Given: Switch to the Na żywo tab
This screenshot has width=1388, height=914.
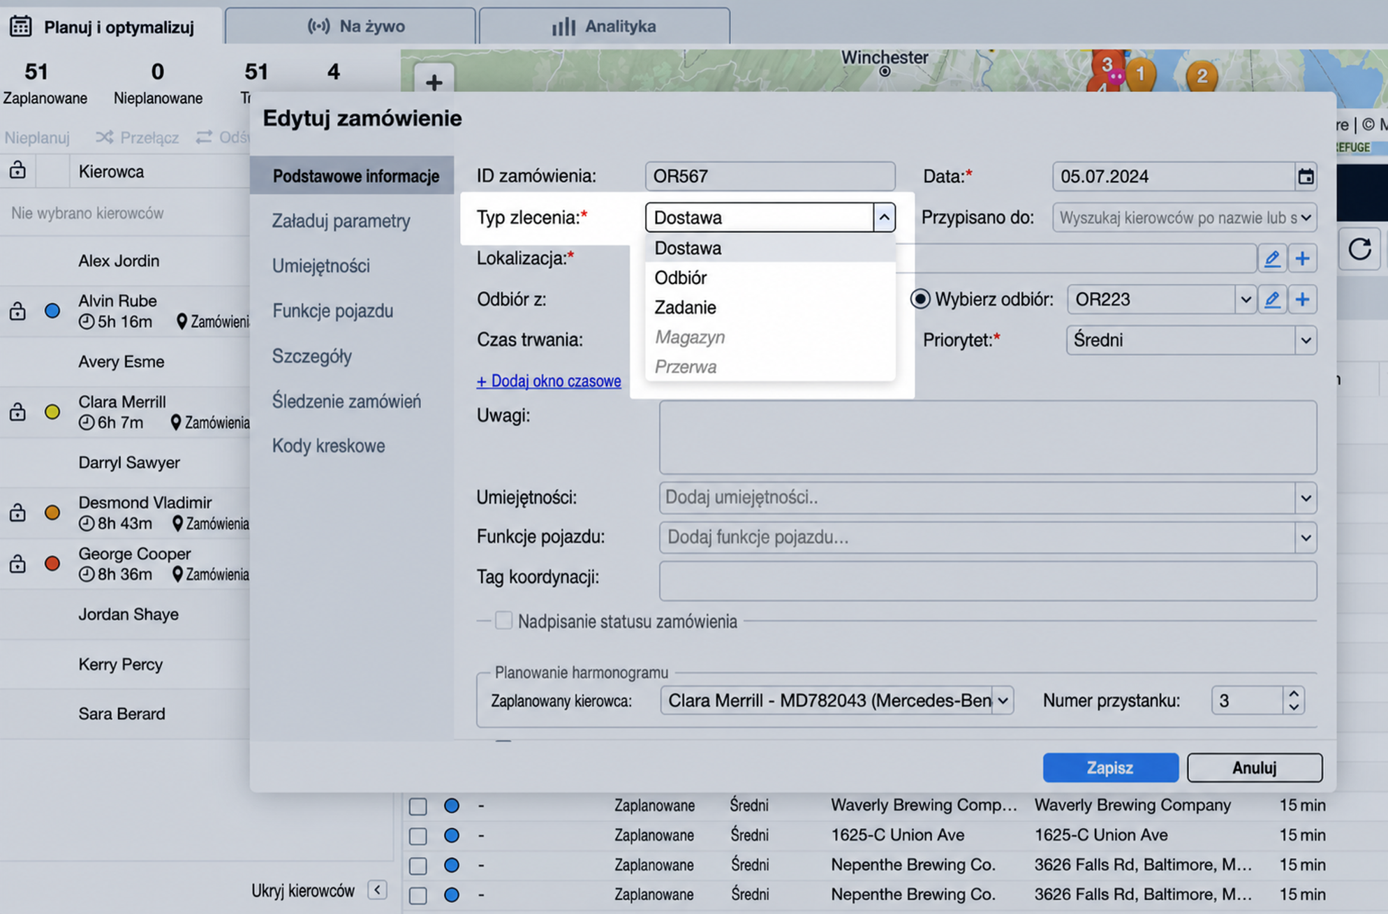Looking at the screenshot, I should pos(350,27).
